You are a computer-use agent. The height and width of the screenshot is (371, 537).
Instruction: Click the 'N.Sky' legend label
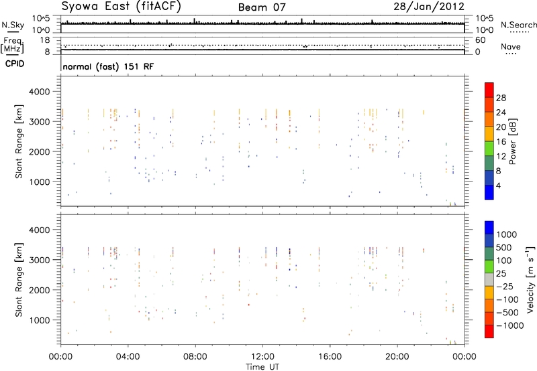pyautogui.click(x=13, y=25)
